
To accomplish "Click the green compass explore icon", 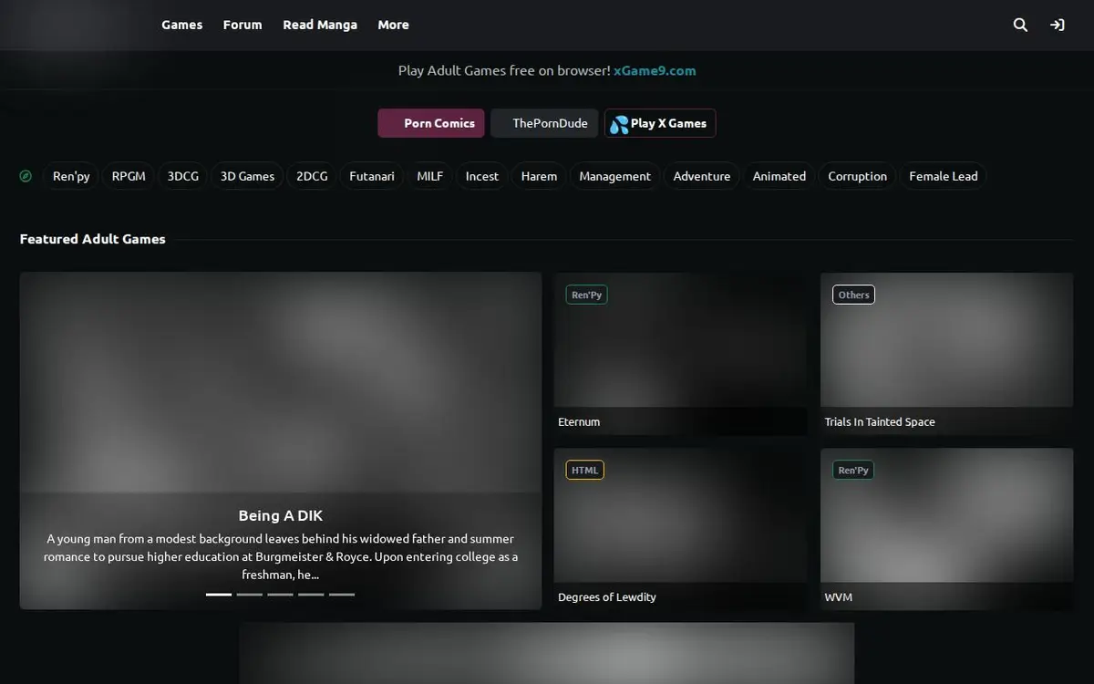I will (26, 176).
